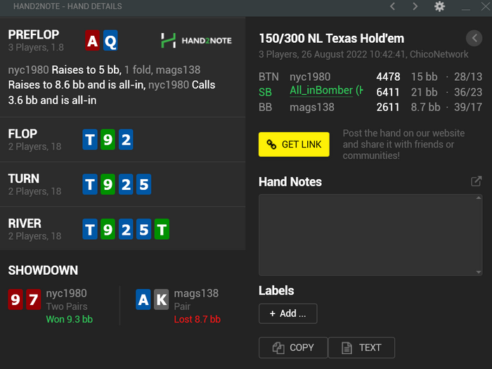The width and height of the screenshot is (492, 369).
Task: Select the 2 card in the TURN row
Action: pyautogui.click(x=126, y=184)
